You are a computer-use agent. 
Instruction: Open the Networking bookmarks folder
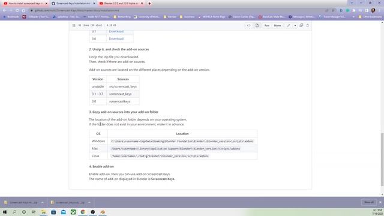[122, 17]
